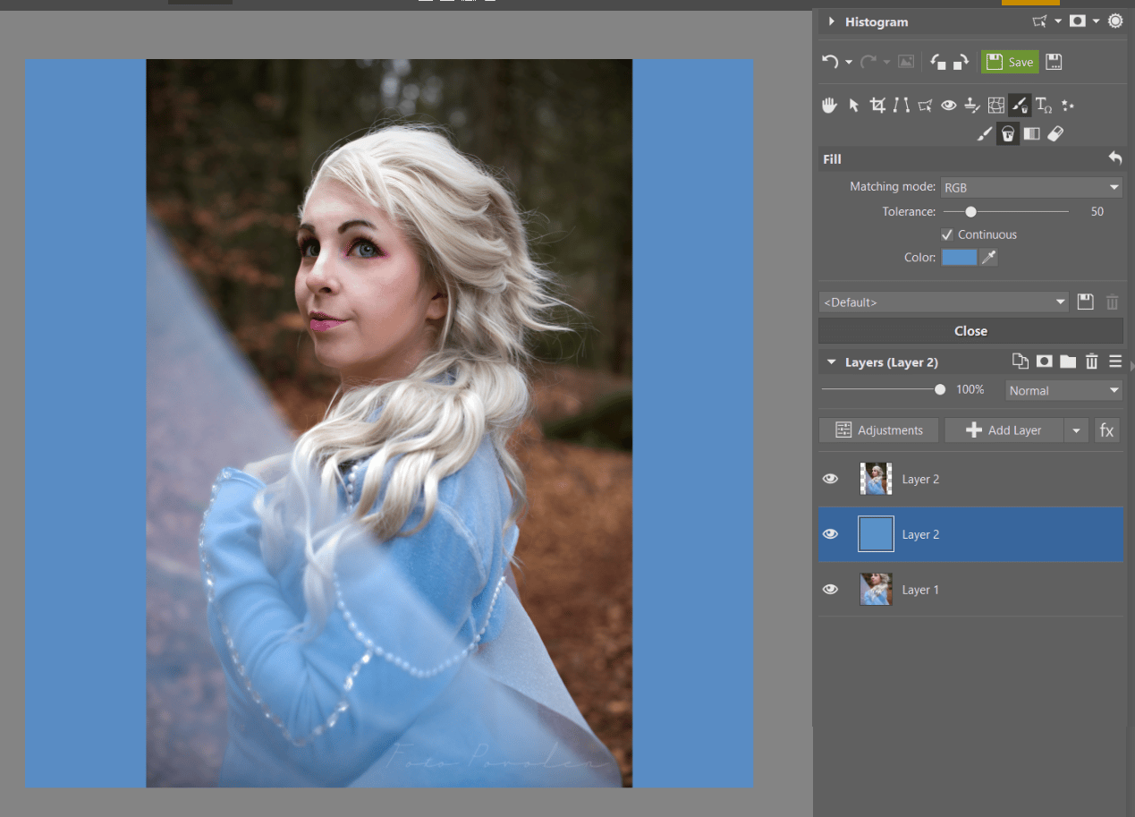Reset the Fill tool settings arrow
This screenshot has height=817, width=1135.
pos(1115,158)
